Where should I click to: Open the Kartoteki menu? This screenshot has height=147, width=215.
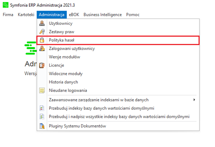pos(26,15)
